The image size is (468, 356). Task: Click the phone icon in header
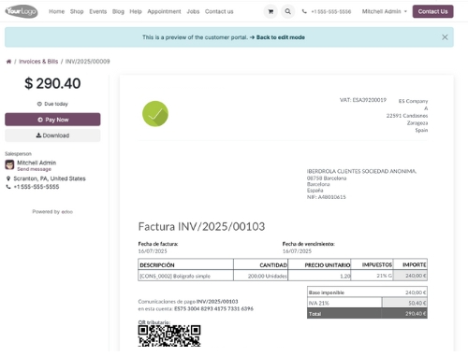[304, 11]
